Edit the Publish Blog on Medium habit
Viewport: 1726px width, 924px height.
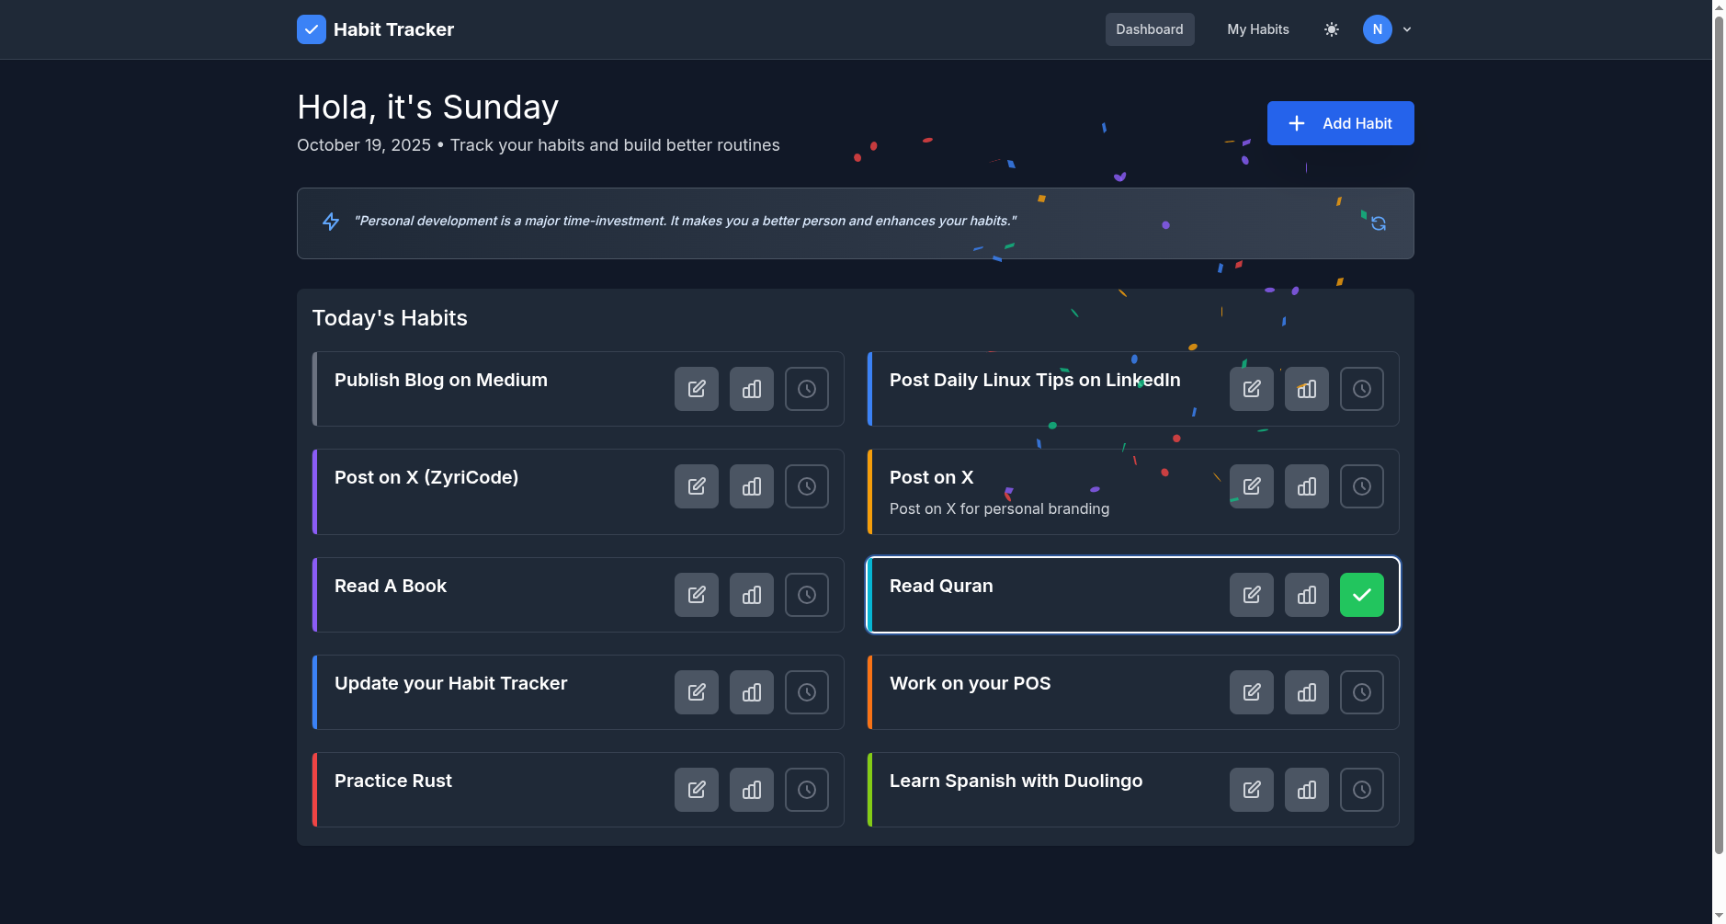(x=696, y=388)
